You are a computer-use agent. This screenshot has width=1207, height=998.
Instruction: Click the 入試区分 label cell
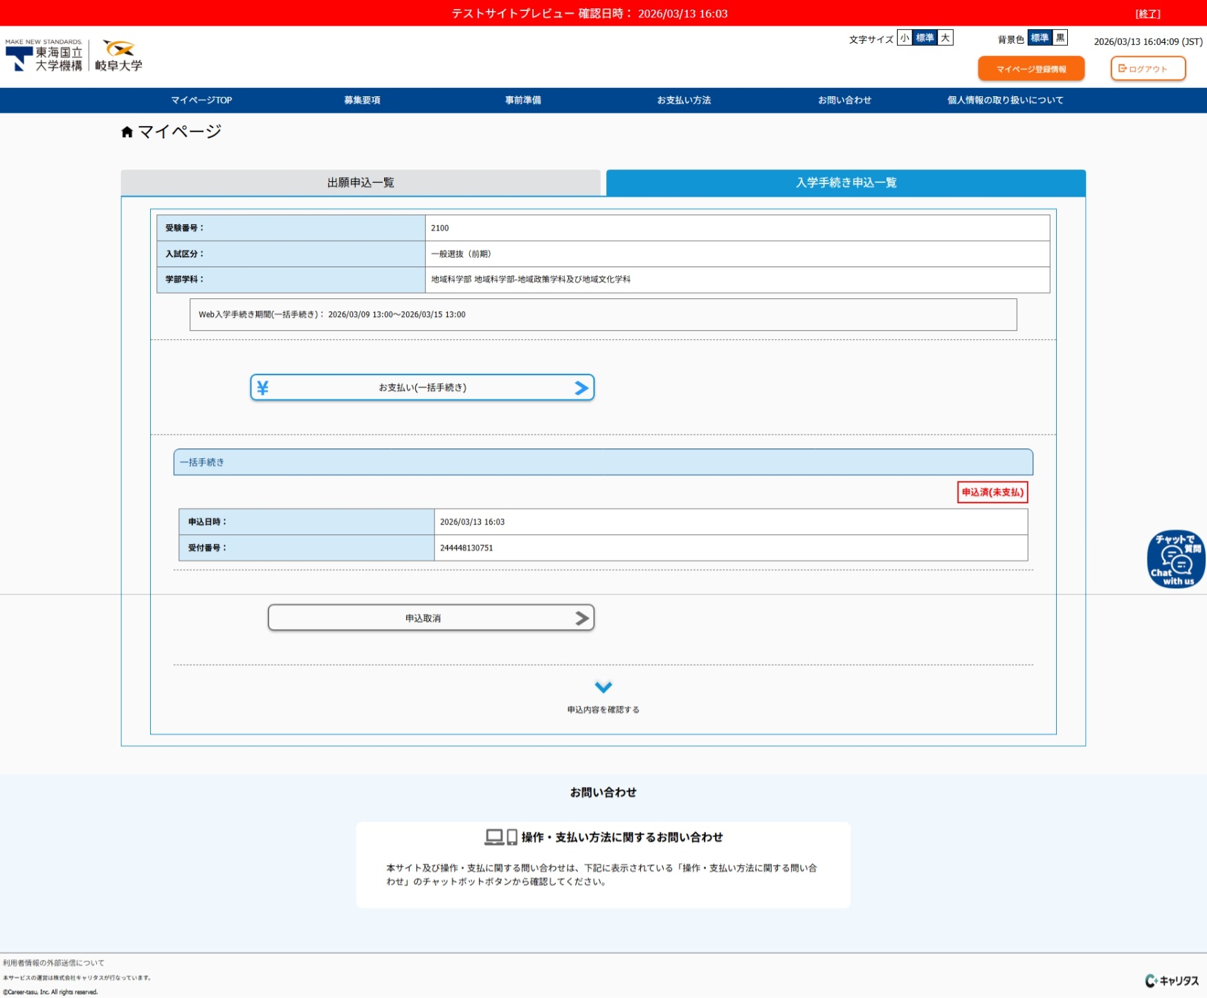(291, 254)
